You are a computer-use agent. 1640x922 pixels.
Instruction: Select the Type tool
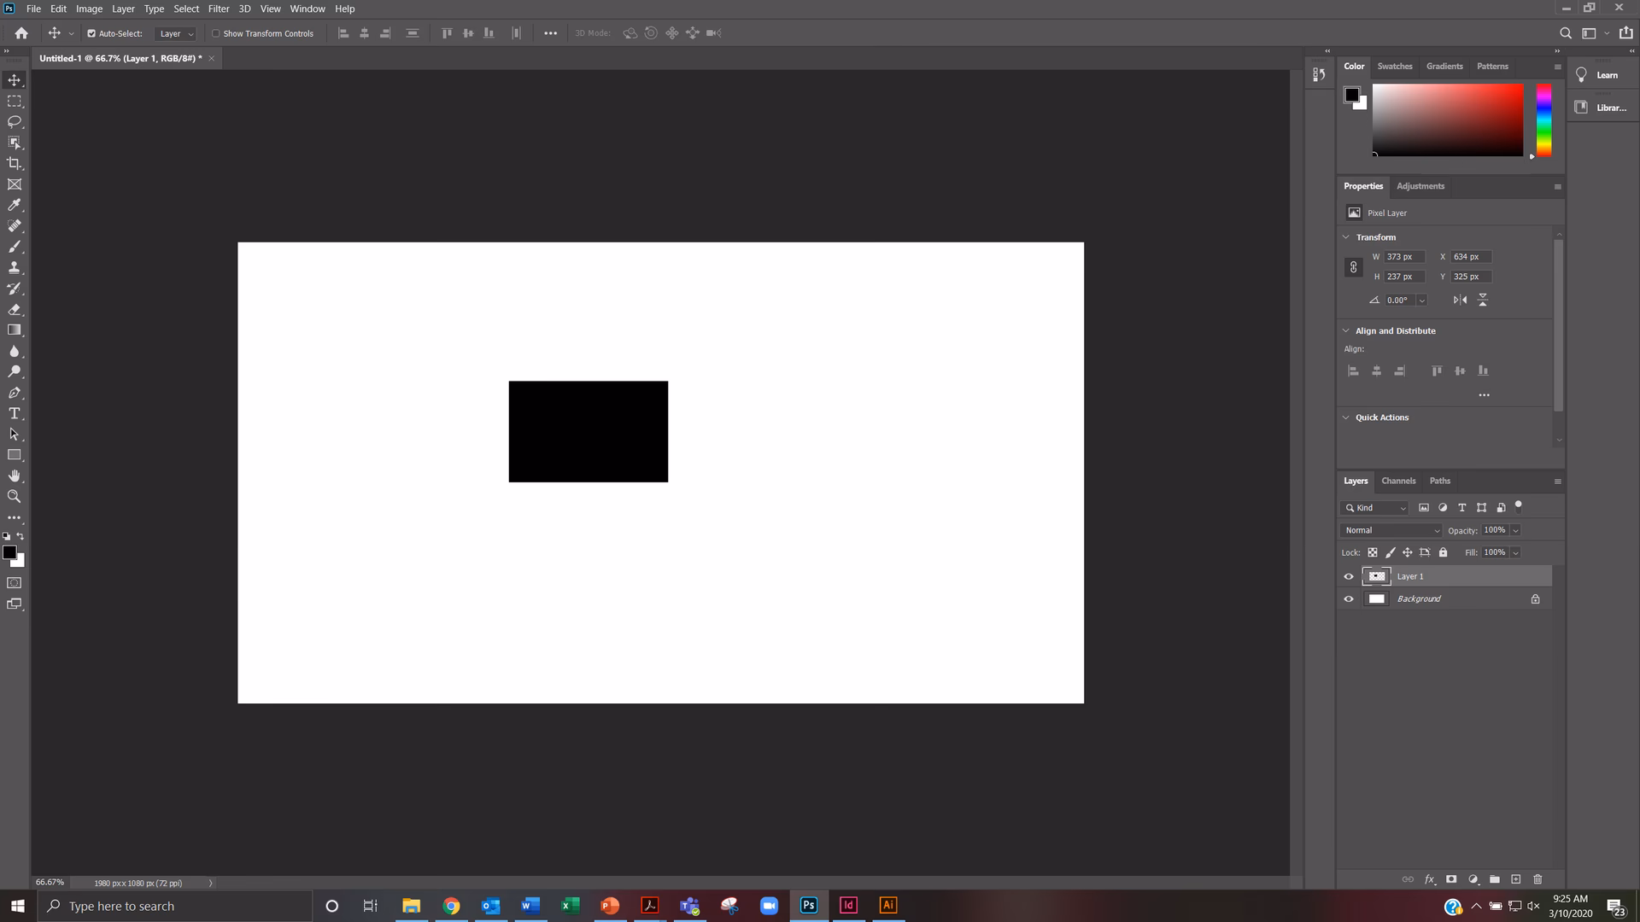click(x=14, y=413)
